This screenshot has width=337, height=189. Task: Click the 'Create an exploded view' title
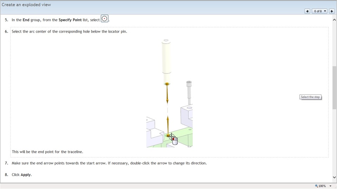coord(26,5)
